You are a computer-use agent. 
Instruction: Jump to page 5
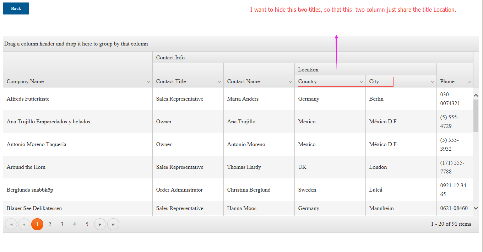point(87,224)
